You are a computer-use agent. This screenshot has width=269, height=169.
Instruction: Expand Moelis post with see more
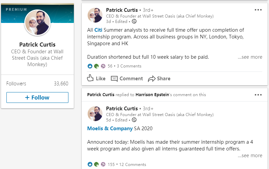pyautogui.click(x=250, y=156)
